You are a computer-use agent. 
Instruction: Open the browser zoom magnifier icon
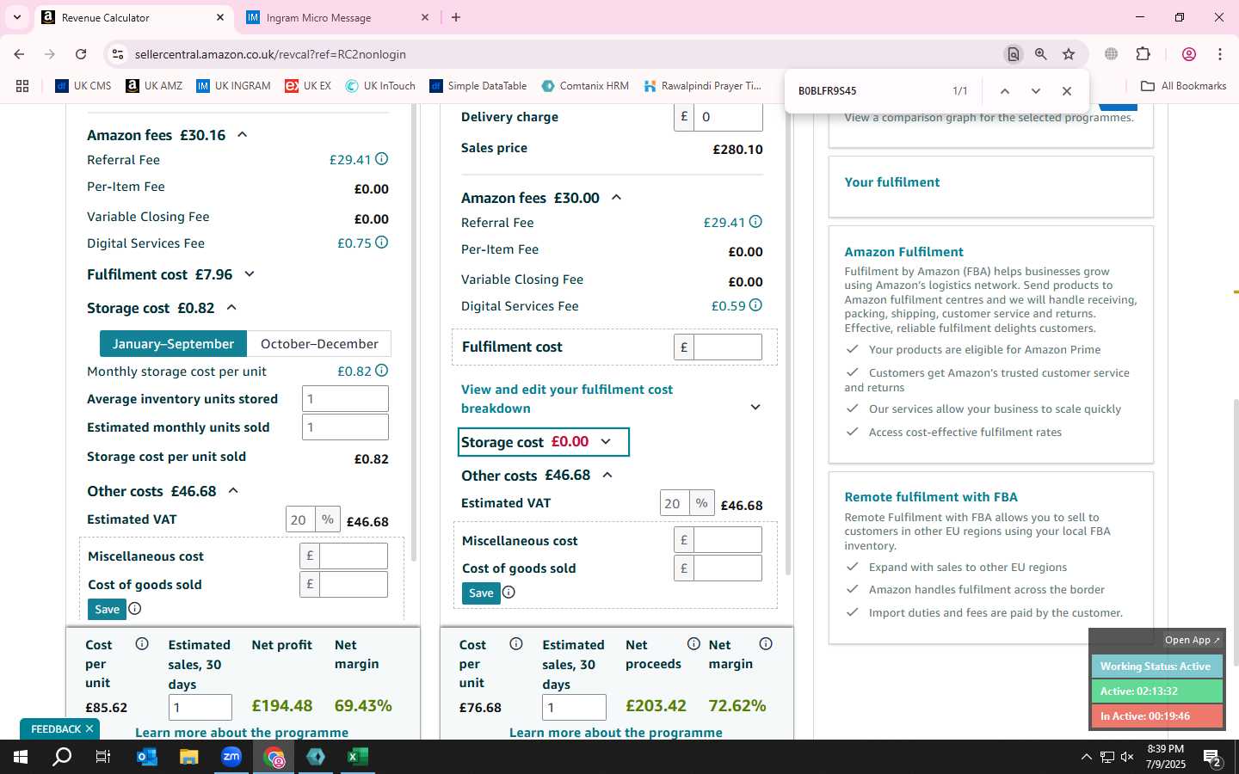click(x=1041, y=54)
